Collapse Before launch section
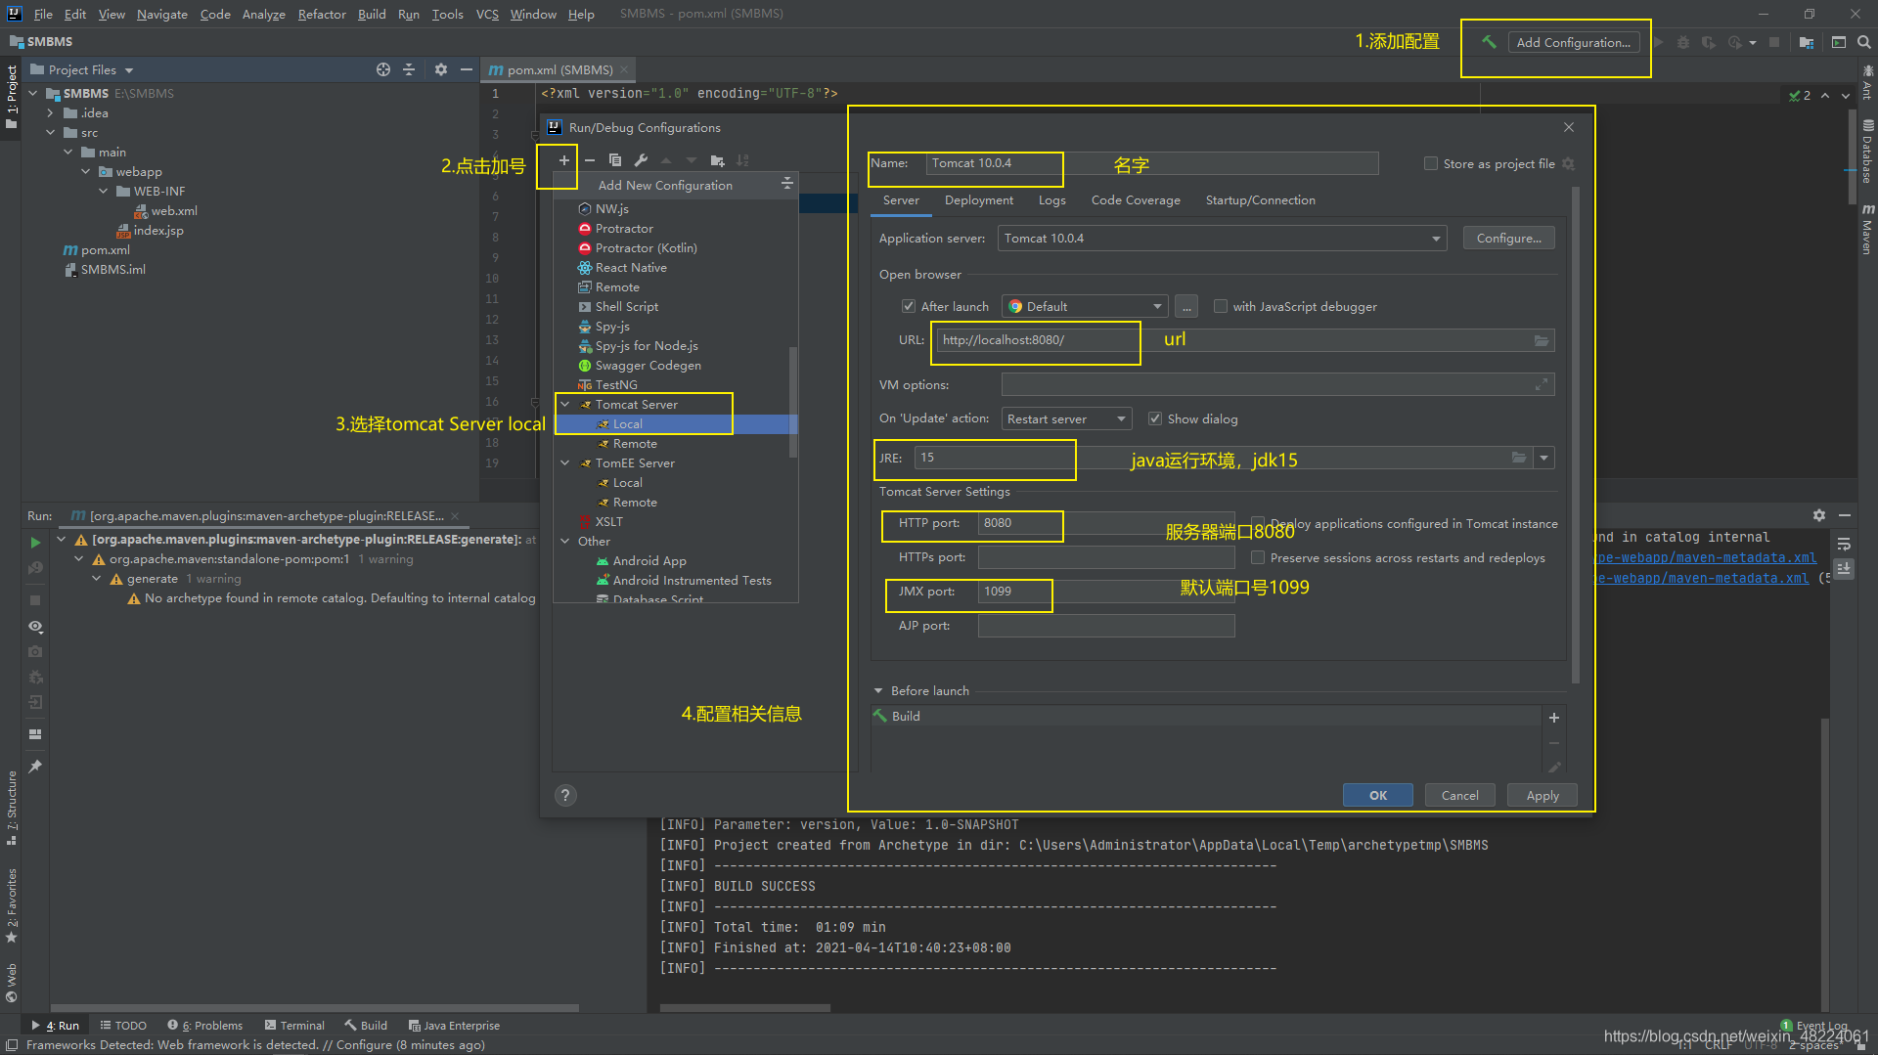The image size is (1878, 1055). pyautogui.click(x=878, y=690)
